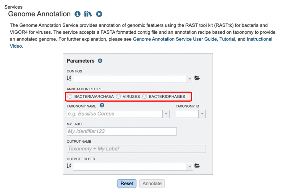Viewport: 288px width, 192px height.
Task: Open the Output Folder browse icon
Action: 197,166
